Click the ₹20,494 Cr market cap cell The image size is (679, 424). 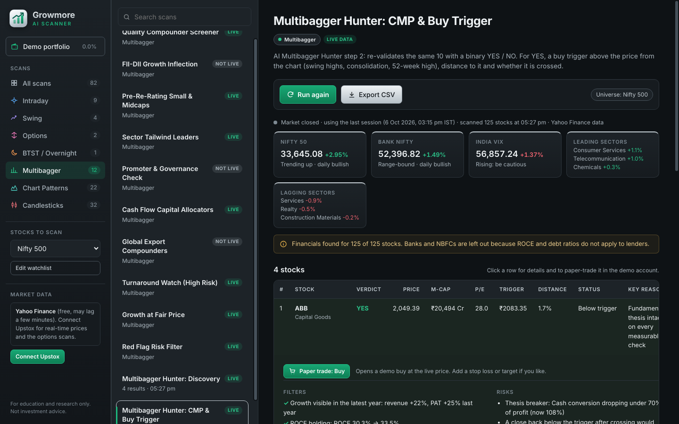[447, 308]
